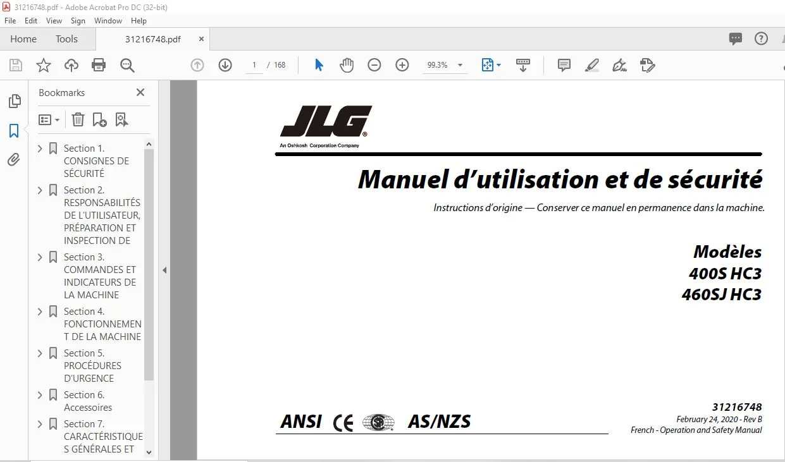The height and width of the screenshot is (462, 785).
Task: Find current bookmark icon
Action: tap(121, 119)
